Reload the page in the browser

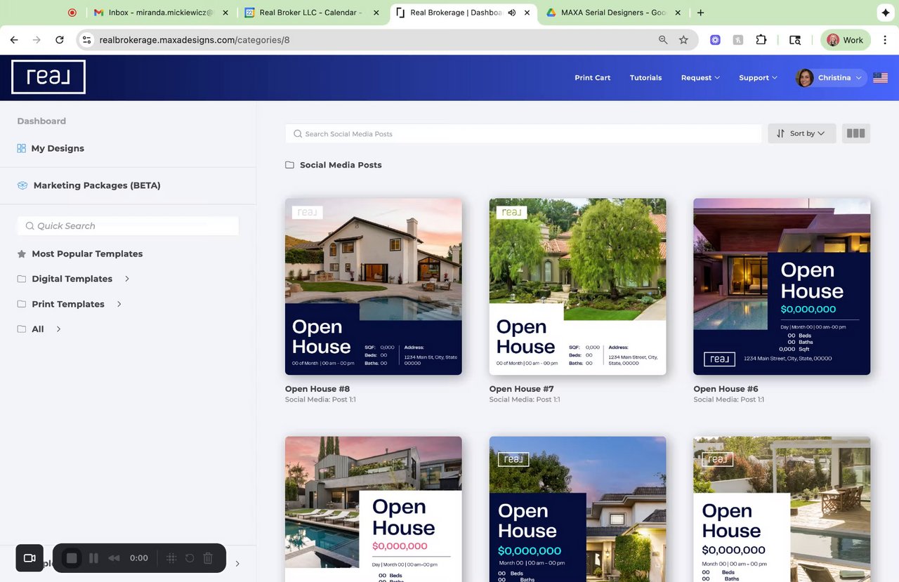[x=60, y=40]
